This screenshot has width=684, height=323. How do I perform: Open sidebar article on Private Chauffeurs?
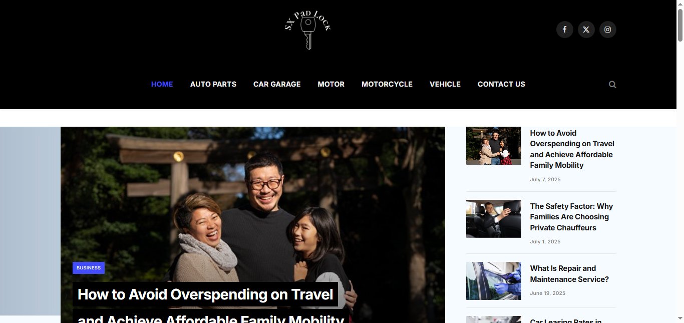pos(571,217)
